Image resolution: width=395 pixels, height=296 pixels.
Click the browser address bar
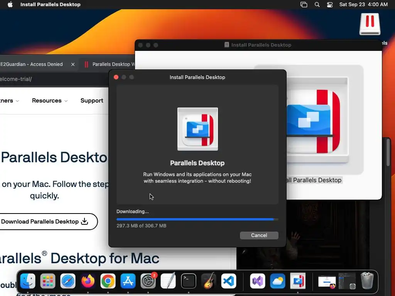(54, 79)
